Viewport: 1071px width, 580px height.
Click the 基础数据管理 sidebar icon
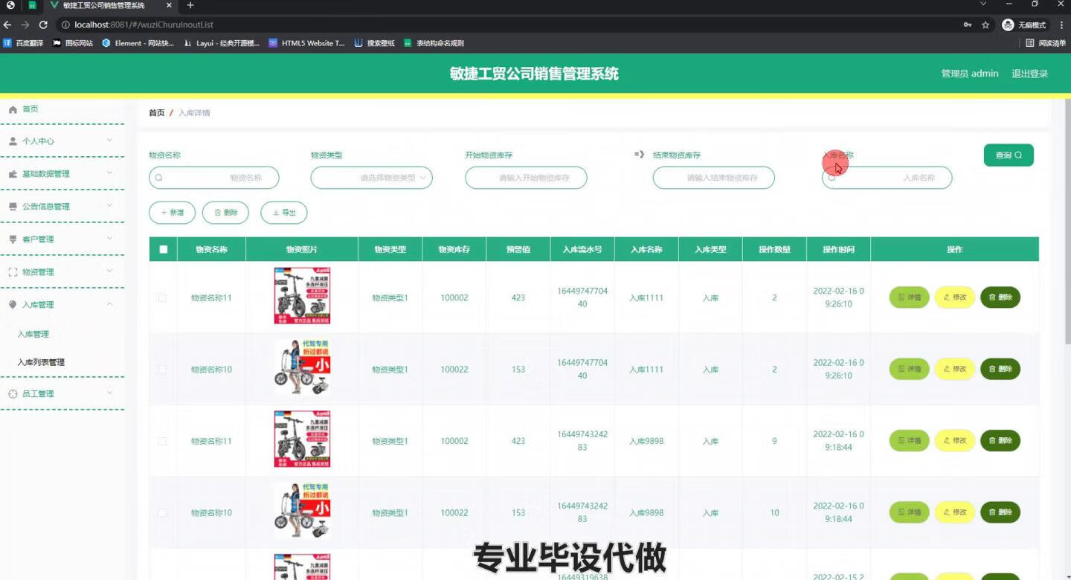(11, 173)
